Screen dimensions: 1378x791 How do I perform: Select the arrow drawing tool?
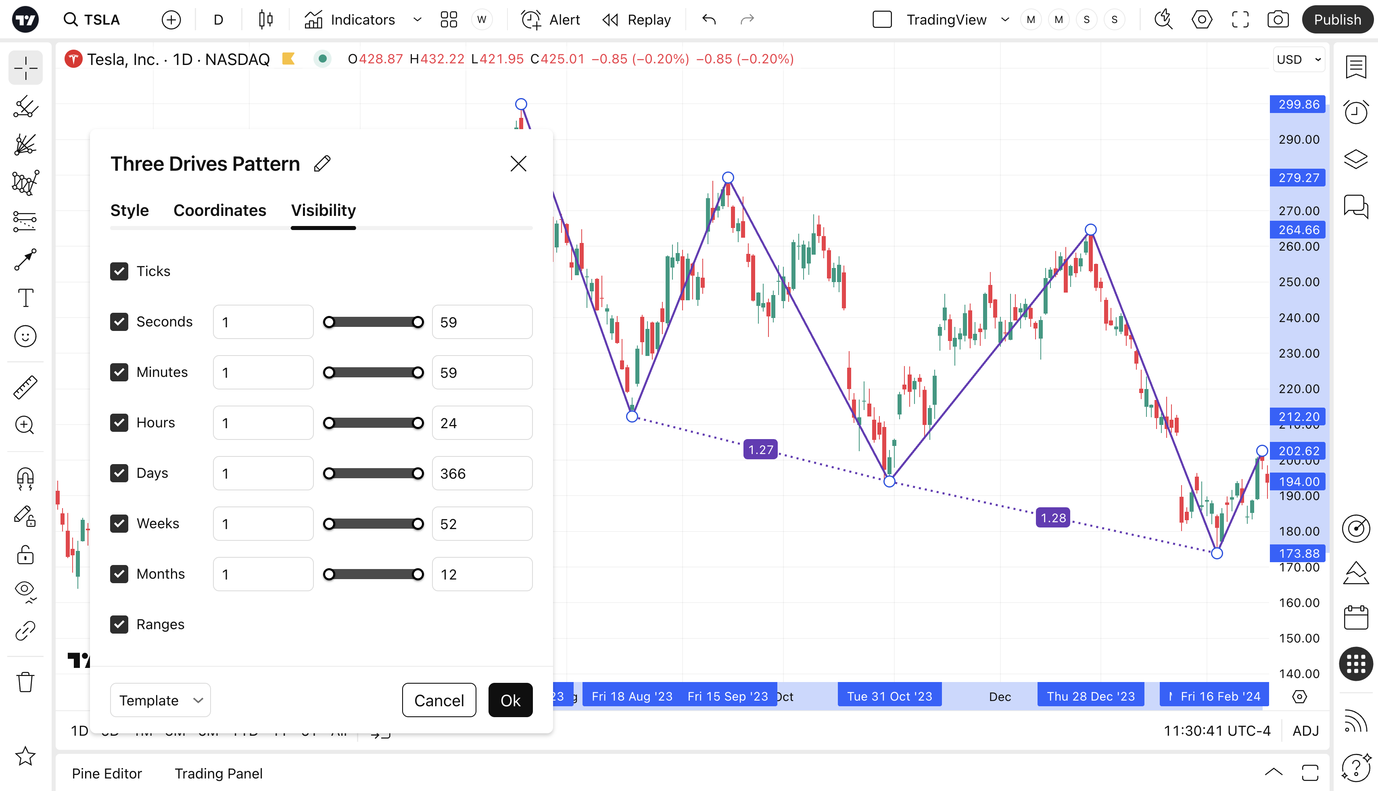25,259
